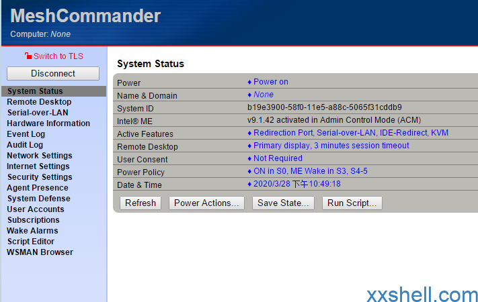Image resolution: width=478 pixels, height=302 pixels.
Task: Open Remote Desktop from sidebar
Action: pyautogui.click(x=39, y=102)
